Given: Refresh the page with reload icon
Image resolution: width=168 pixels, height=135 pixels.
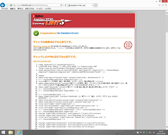Looking at the screenshot, I should (65, 5).
